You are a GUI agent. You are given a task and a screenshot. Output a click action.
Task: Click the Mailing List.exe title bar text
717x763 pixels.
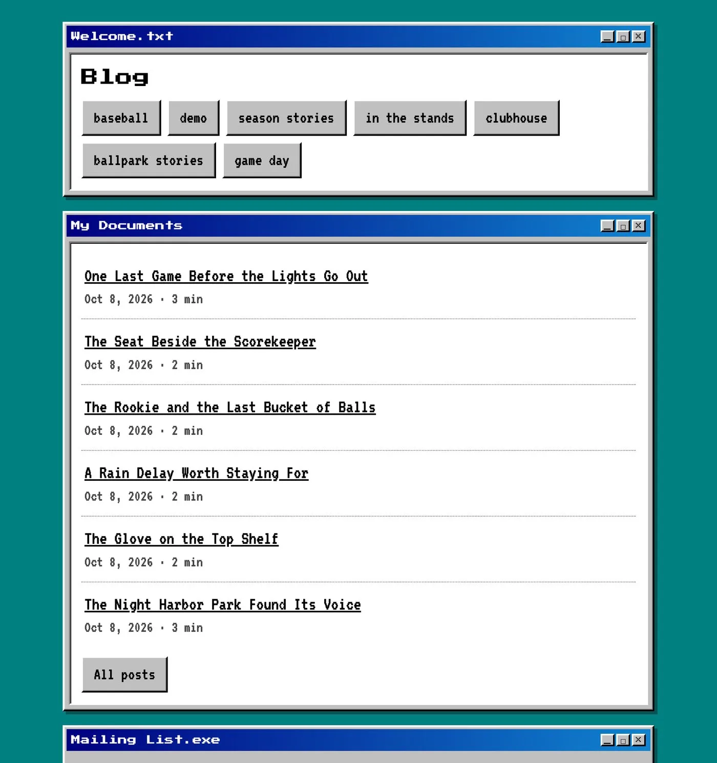[145, 740]
